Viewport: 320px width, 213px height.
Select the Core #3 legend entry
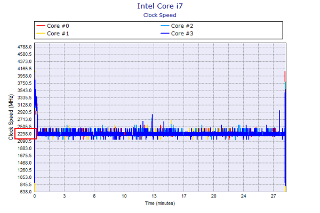pos(177,34)
